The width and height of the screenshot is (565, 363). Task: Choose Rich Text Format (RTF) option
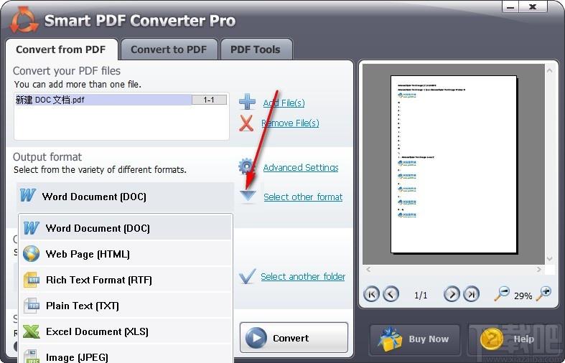point(126,280)
